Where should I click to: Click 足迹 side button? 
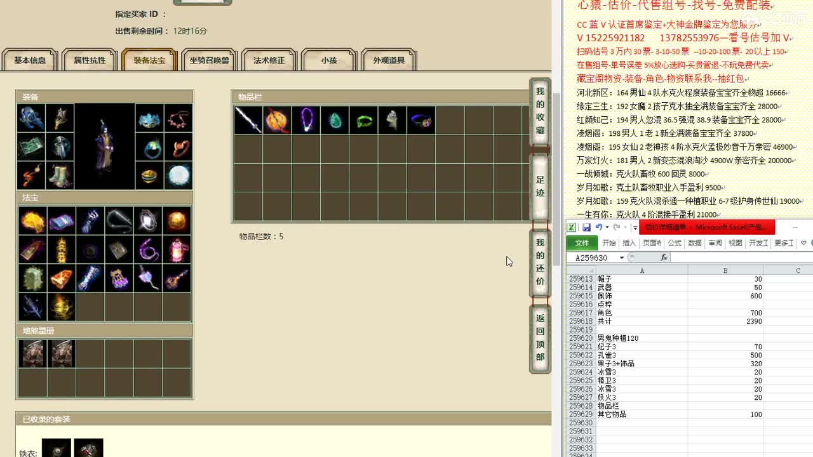(540, 187)
